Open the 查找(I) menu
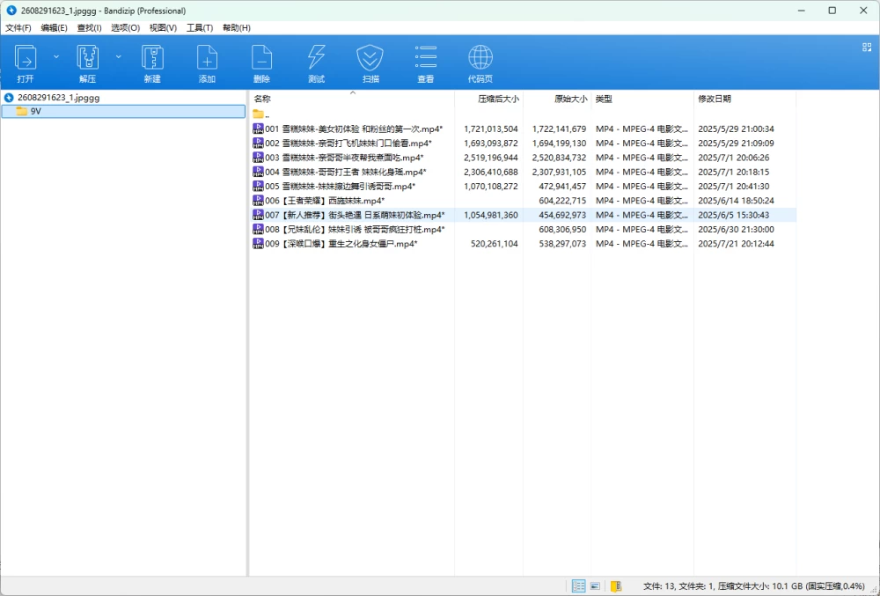Viewport: 880px width, 596px height. point(89,27)
